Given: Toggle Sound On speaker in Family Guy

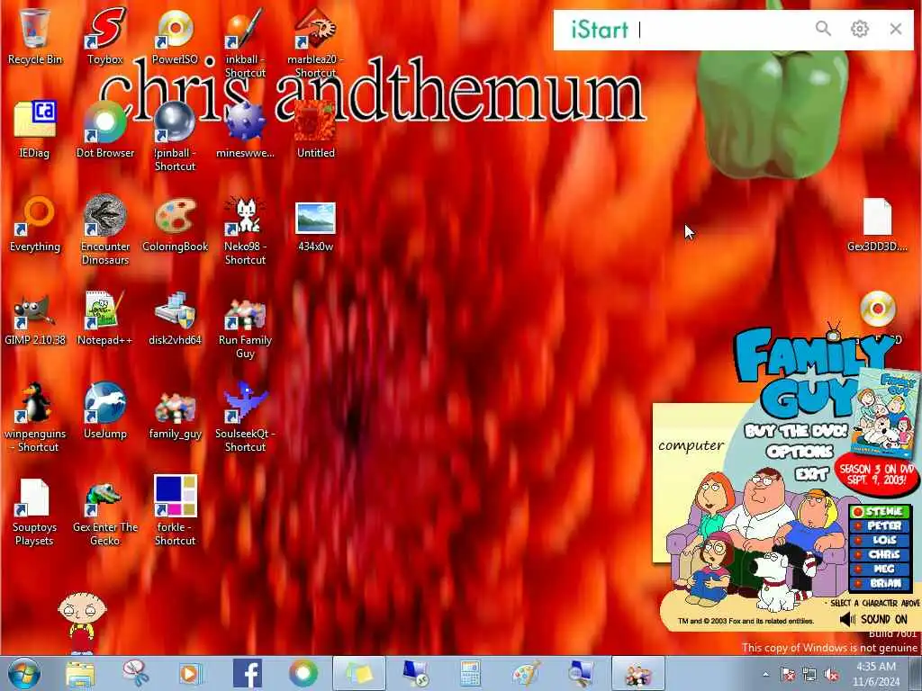Looking at the screenshot, I should (873, 619).
